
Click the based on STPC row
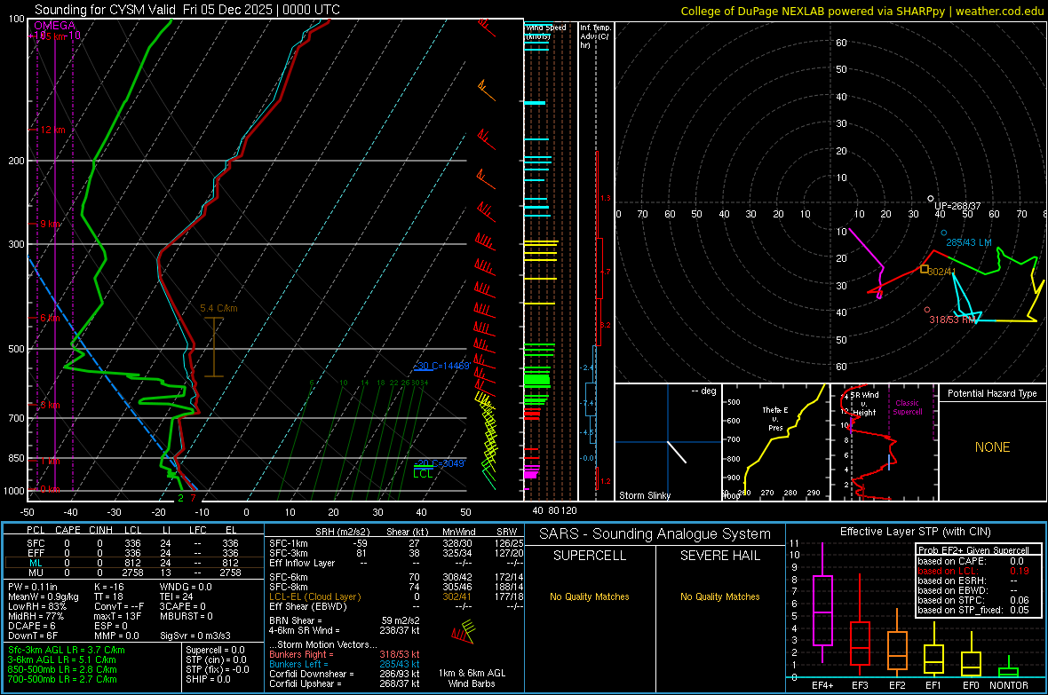tap(973, 600)
